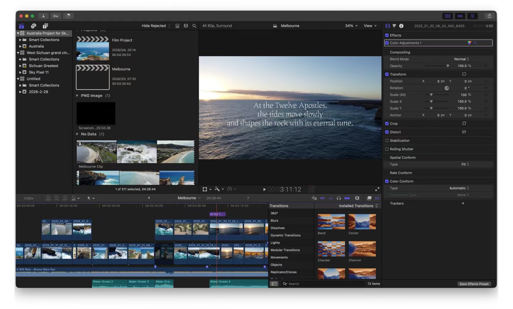This screenshot has height=309, width=513.
Task: Toggle the Browser grid button in toolbar
Action: click(447, 16)
